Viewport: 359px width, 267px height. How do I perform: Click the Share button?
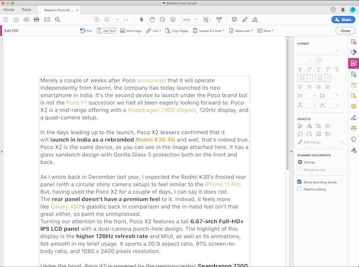(342, 20)
